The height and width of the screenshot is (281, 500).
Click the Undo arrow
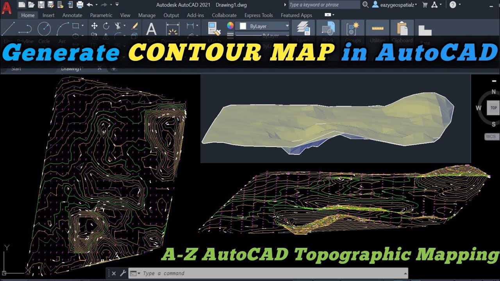click(x=90, y=5)
